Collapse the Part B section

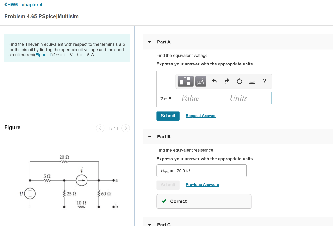click(x=149, y=137)
